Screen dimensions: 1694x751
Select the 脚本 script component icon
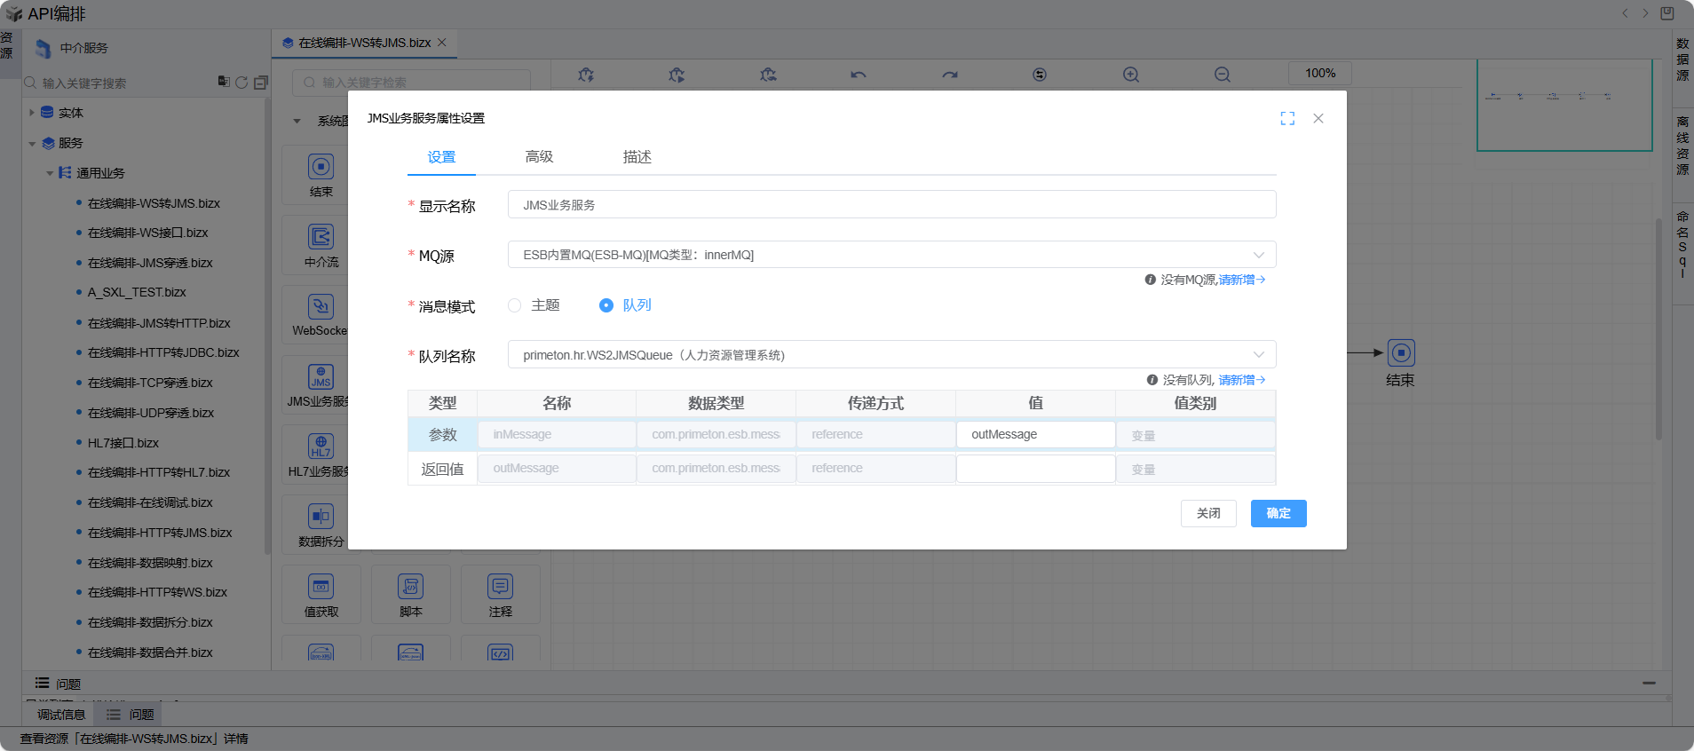[410, 587]
